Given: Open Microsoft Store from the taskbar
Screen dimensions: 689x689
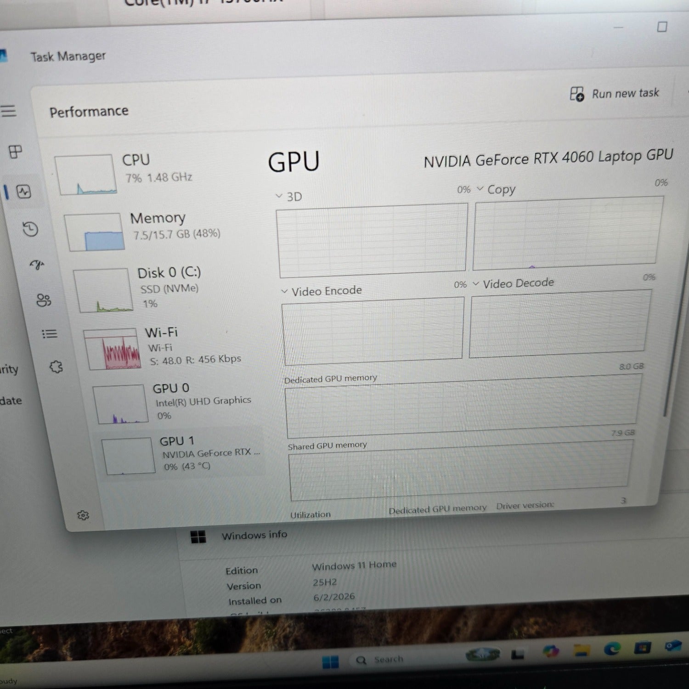Looking at the screenshot, I should coord(642,647).
